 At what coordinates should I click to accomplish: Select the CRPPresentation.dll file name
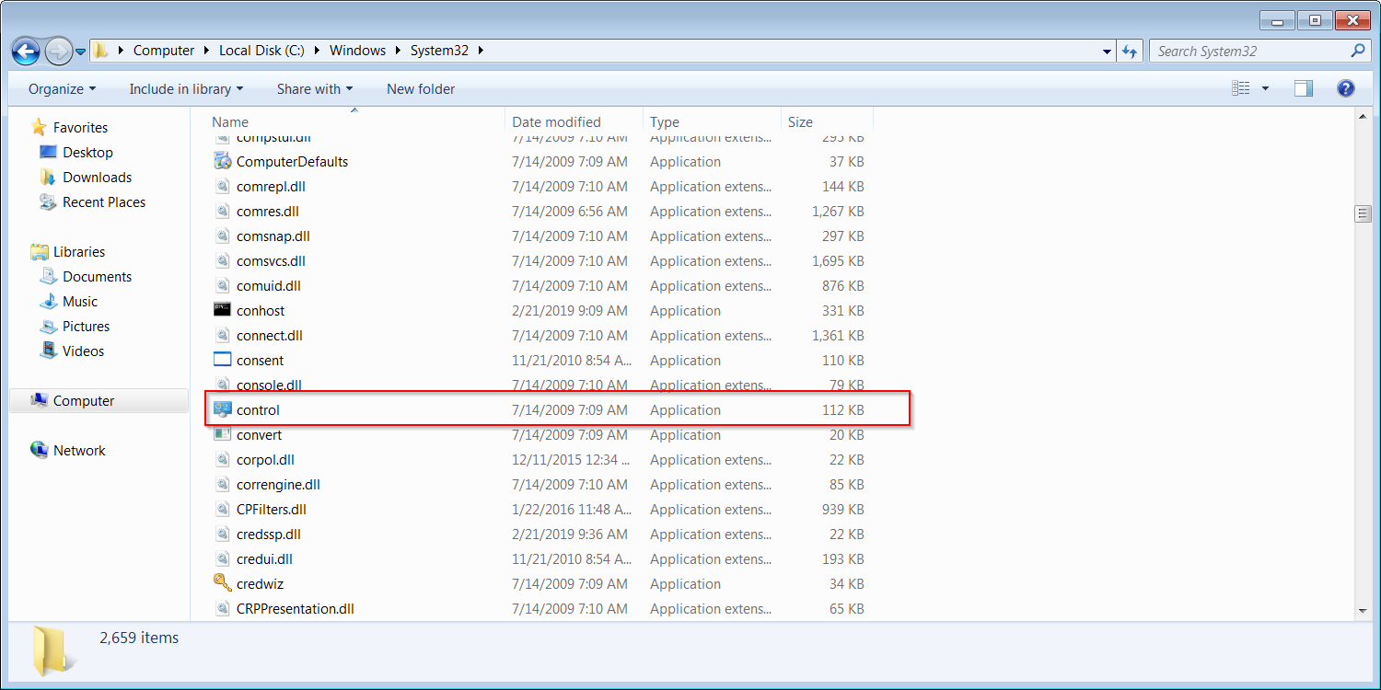295,608
